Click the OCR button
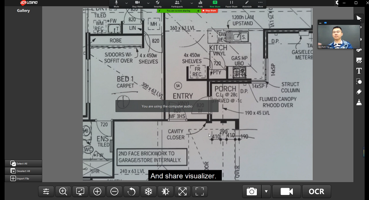Screen dimensions: 369x200 (x=316, y=191)
